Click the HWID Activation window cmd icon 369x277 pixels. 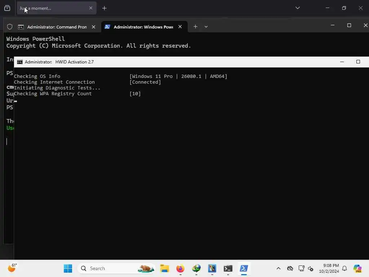tap(20, 62)
